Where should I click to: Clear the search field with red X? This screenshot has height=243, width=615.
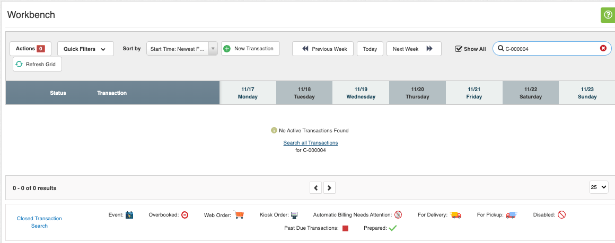click(603, 49)
